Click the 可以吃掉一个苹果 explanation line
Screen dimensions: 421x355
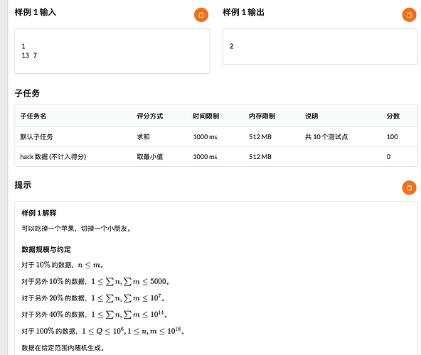76,229
